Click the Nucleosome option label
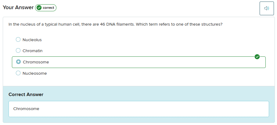 coord(34,73)
